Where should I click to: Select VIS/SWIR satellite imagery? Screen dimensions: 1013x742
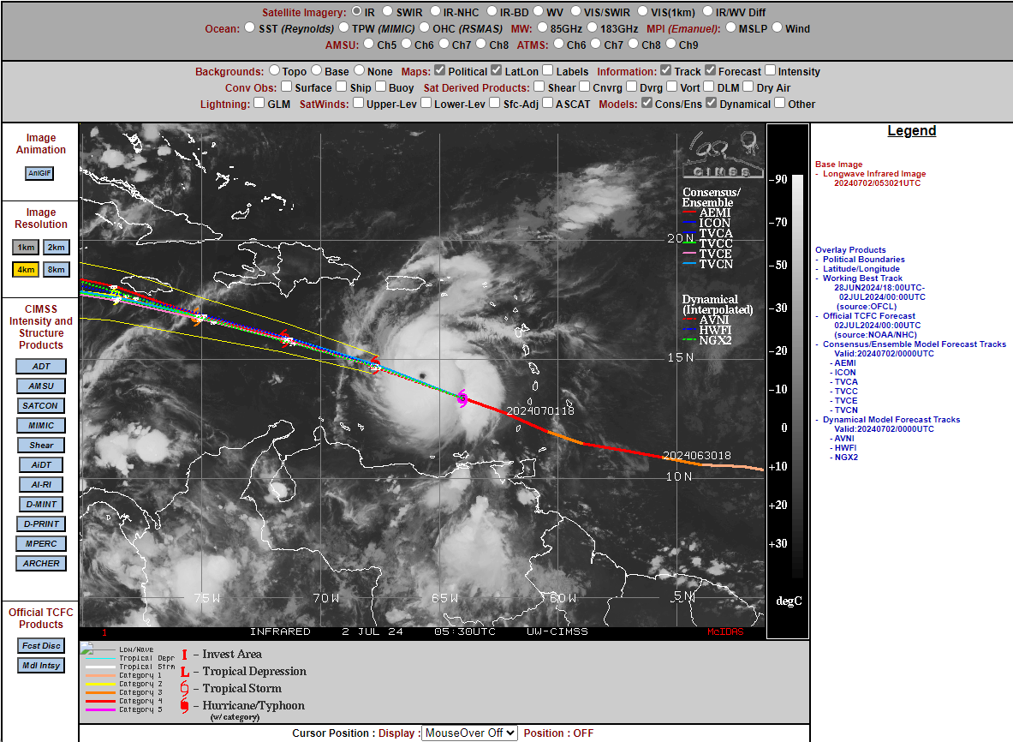pos(575,11)
